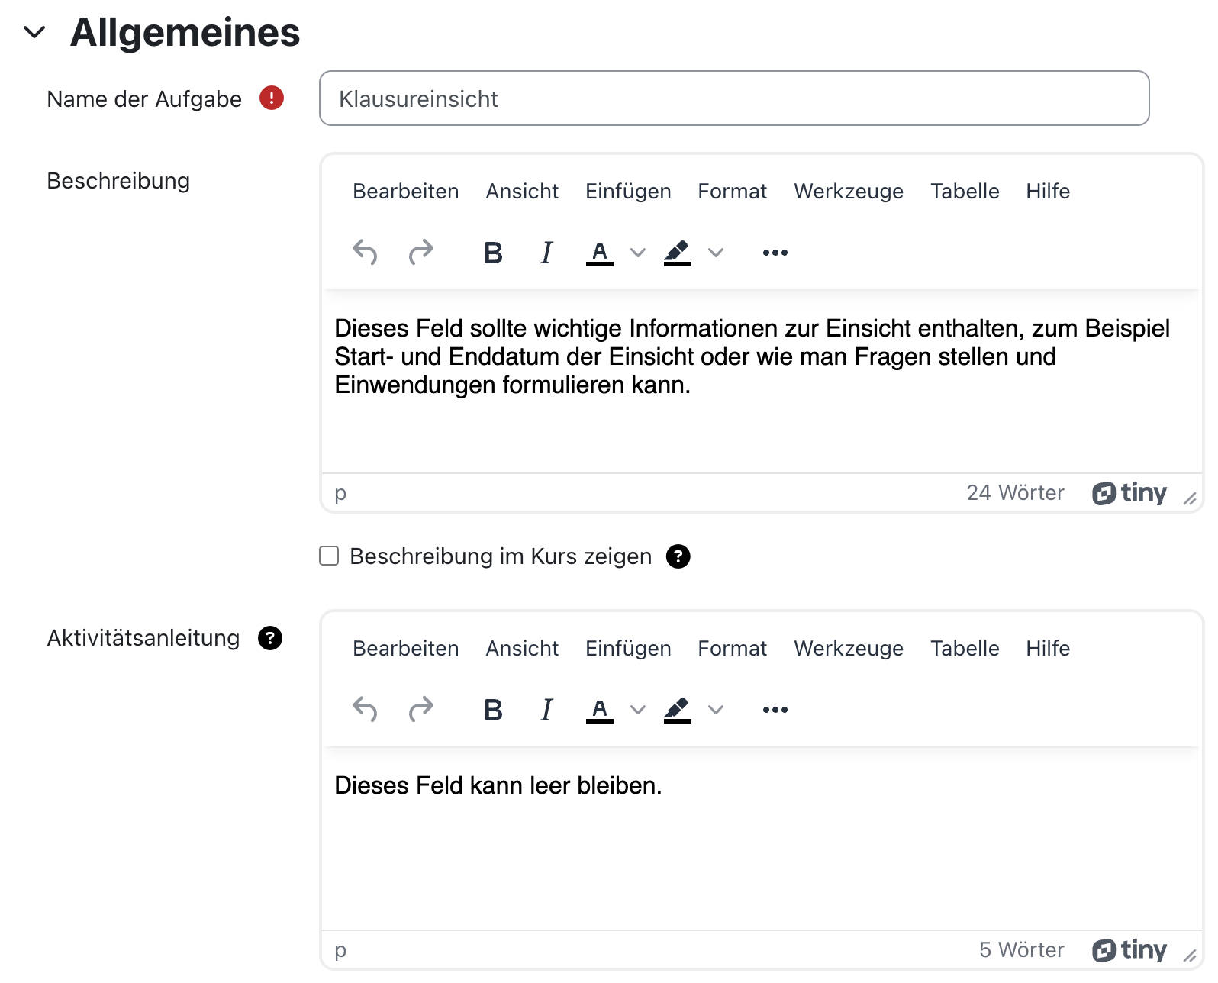Screen dimensions: 1218x983
Task: Open the Hilfe menu in the Beschreibung editor
Action: [x=1047, y=191]
